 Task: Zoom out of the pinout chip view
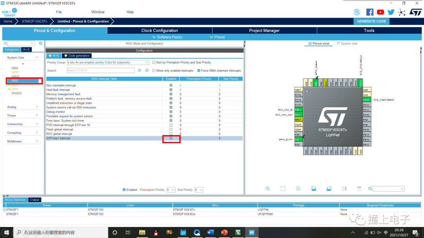[298, 189]
